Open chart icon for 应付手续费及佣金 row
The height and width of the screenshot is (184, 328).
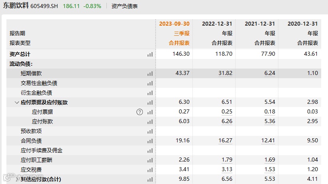point(150,151)
